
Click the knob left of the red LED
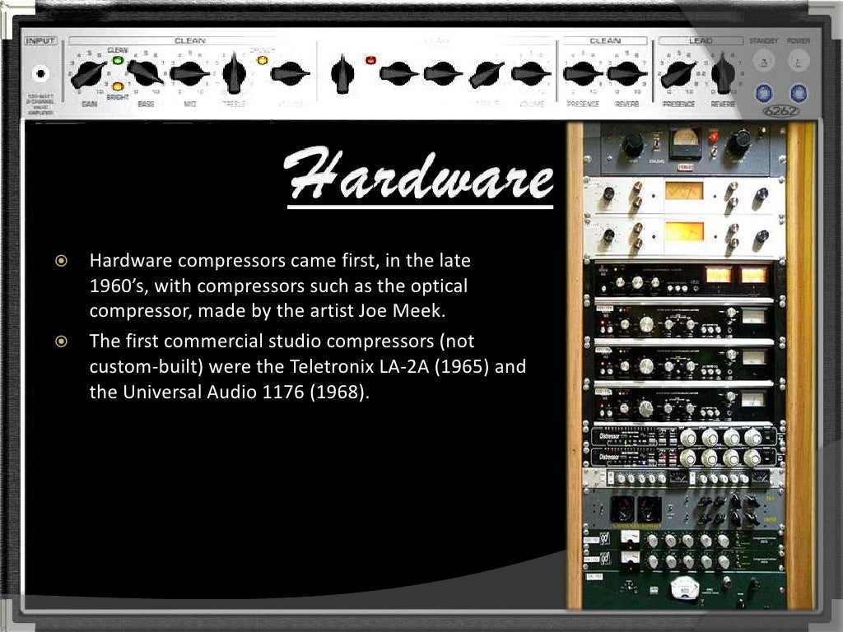tap(342, 73)
